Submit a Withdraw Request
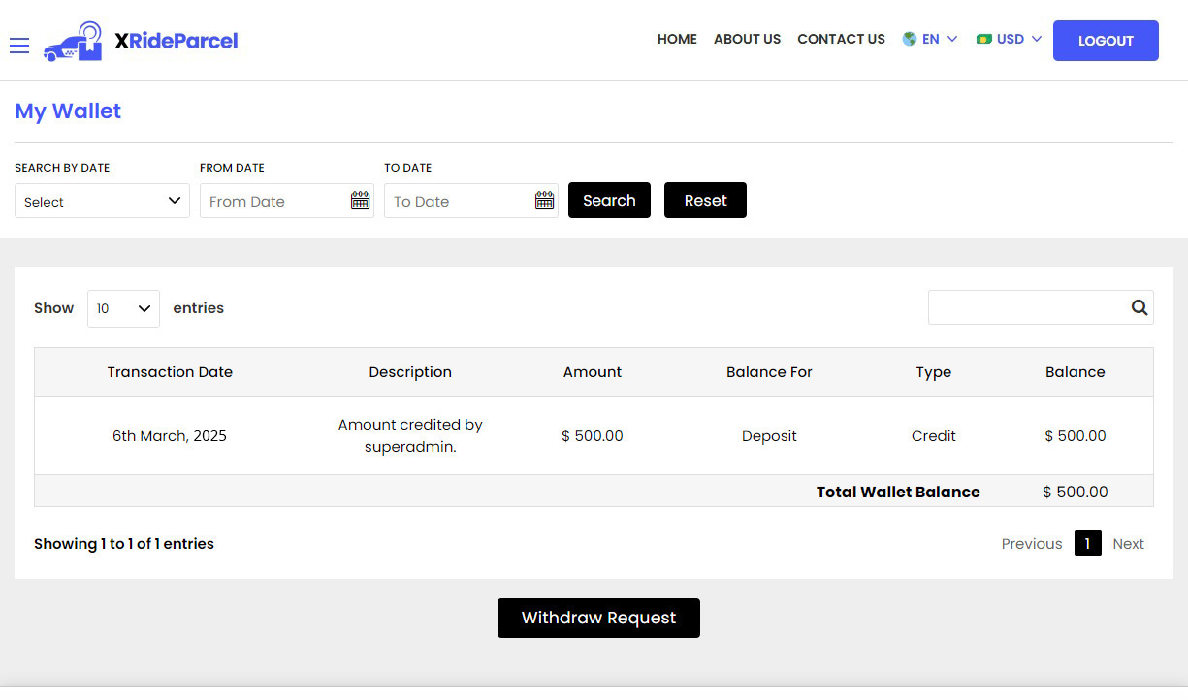Image resolution: width=1188 pixels, height=700 pixels. [598, 618]
